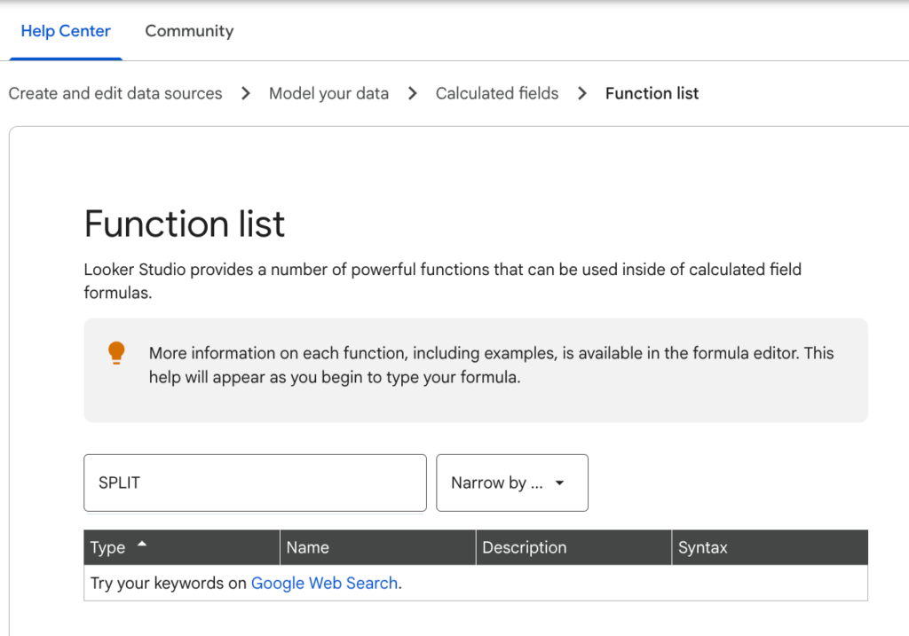909x636 pixels.
Task: Expand the Narrow by dropdown
Action: click(x=511, y=483)
